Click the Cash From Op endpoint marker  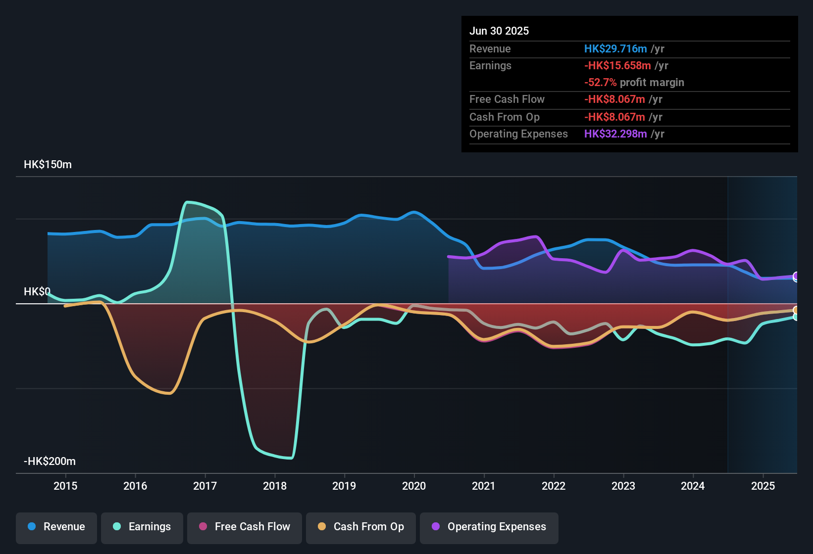[795, 310]
